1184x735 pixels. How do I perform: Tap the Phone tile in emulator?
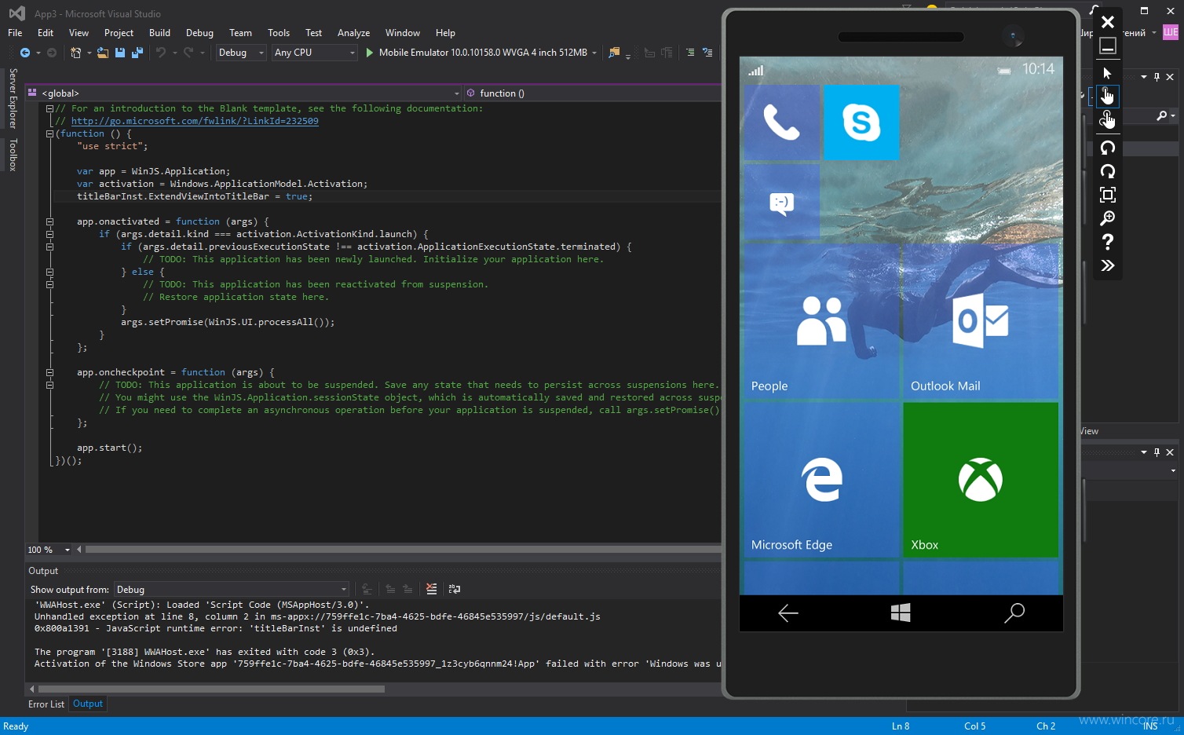pyautogui.click(x=781, y=122)
